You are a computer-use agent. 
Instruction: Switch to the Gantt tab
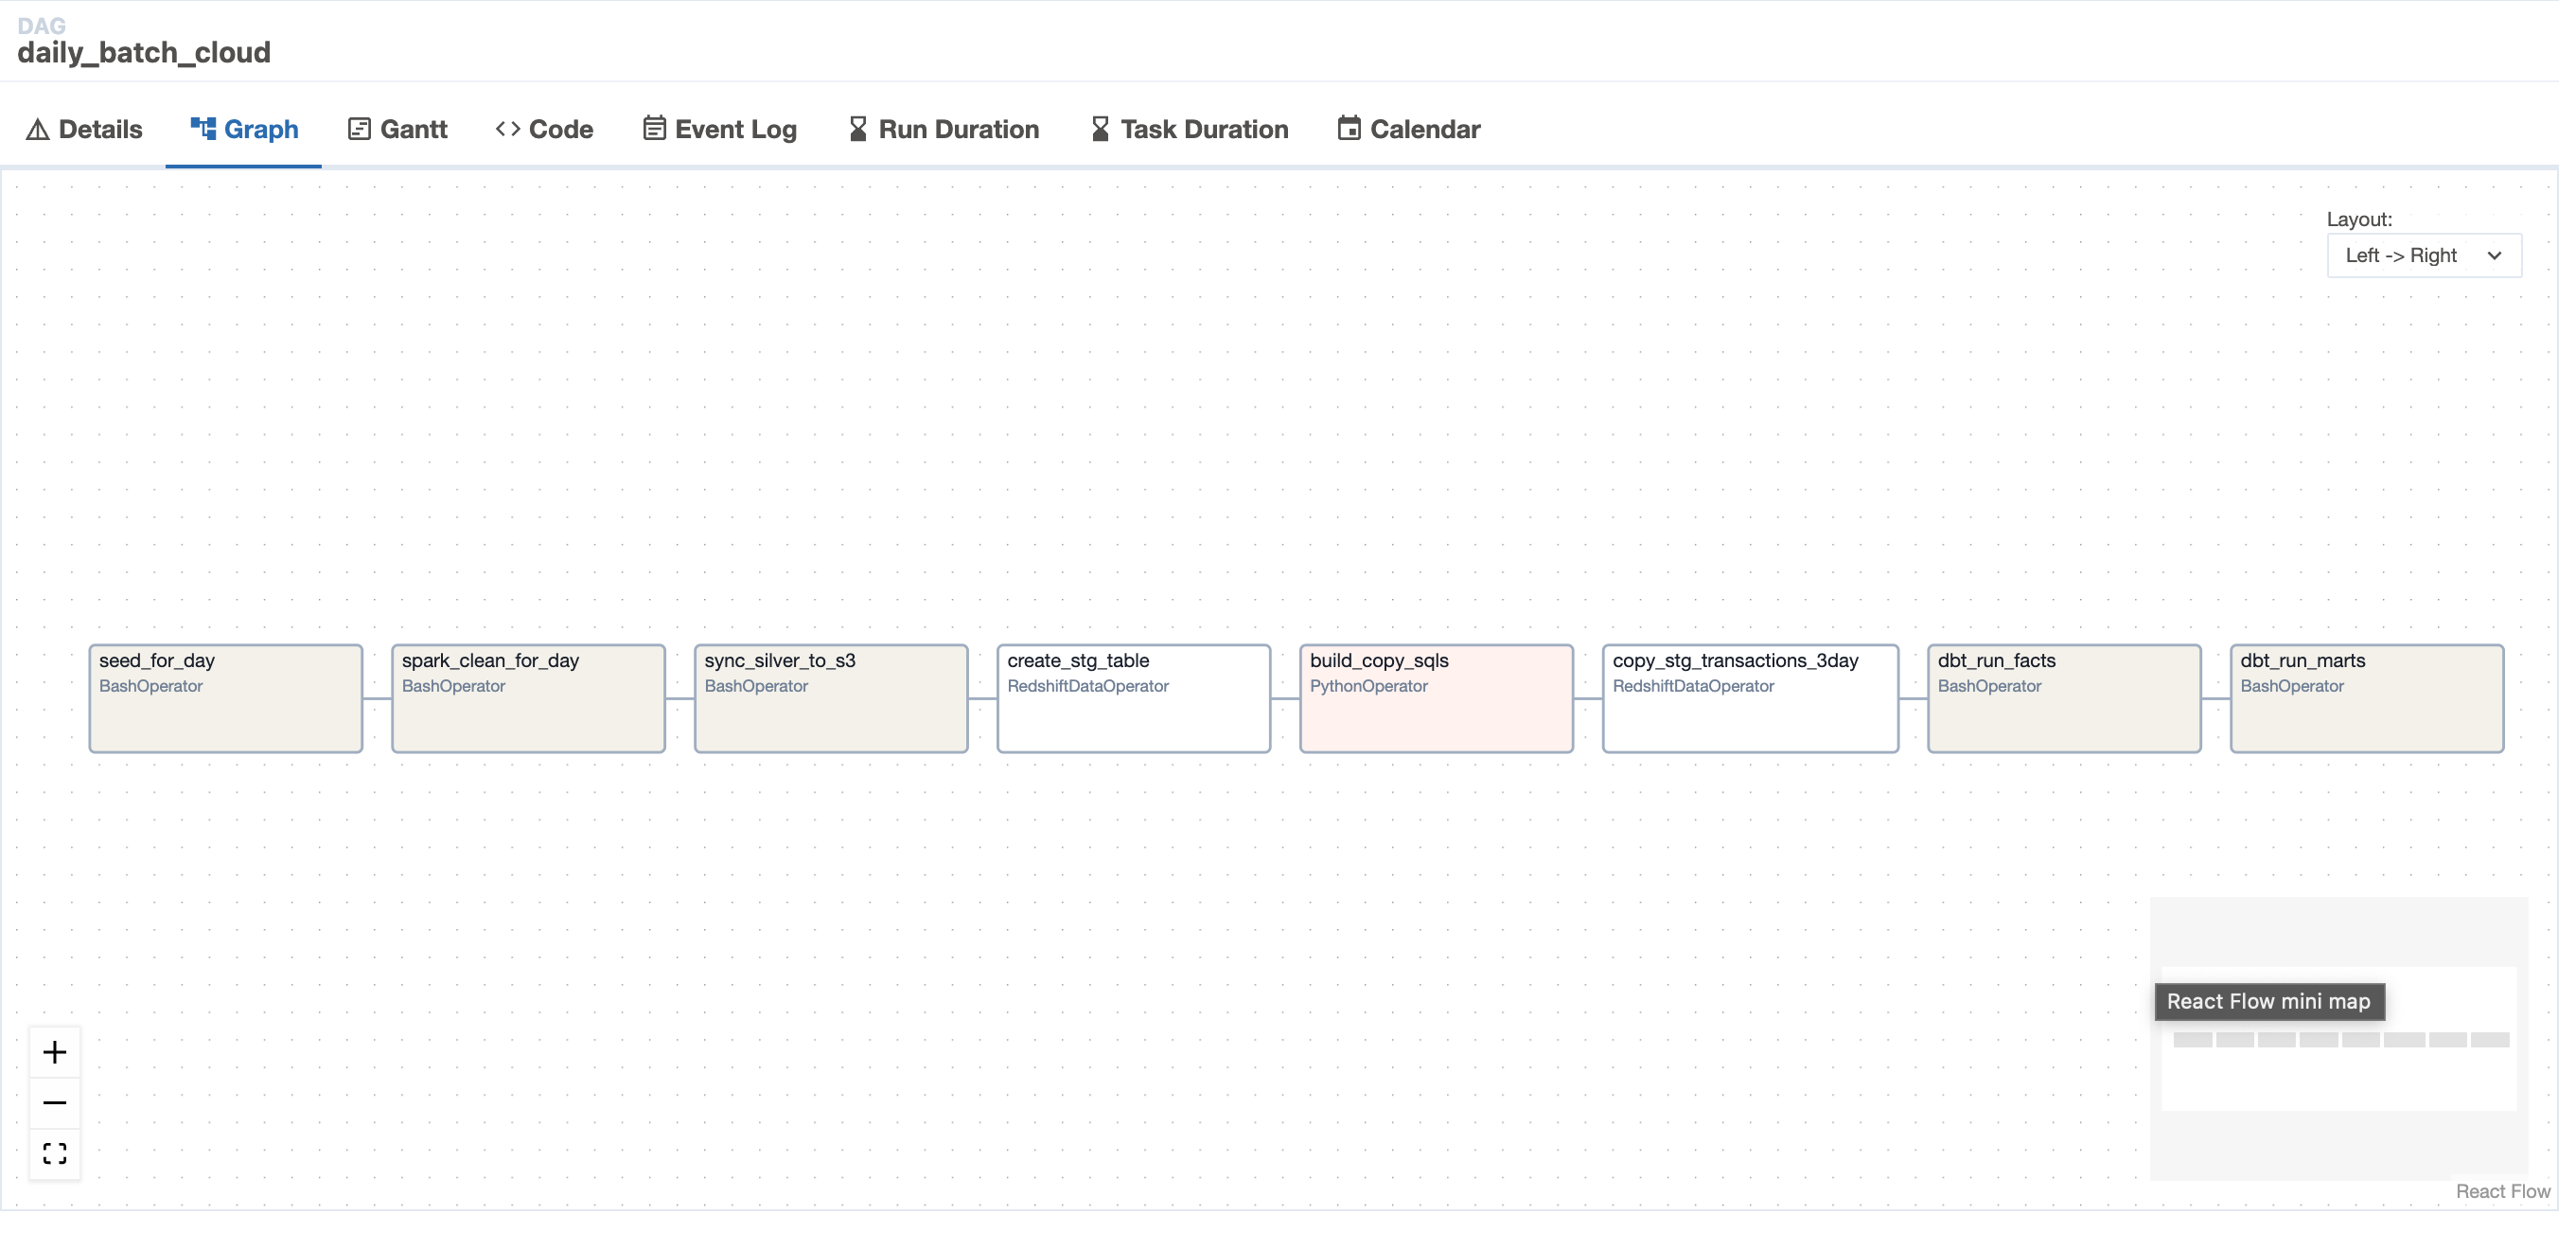click(397, 129)
